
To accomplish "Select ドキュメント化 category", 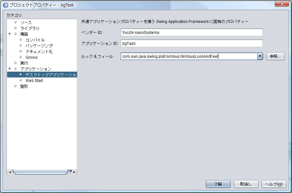I will click(39, 51).
